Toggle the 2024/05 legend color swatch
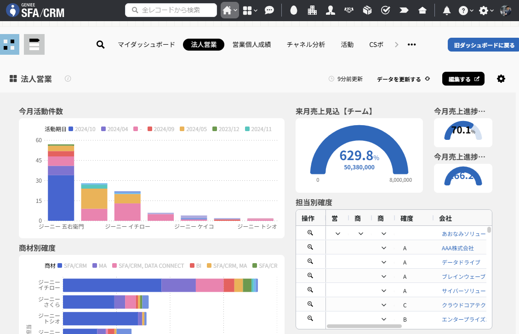Viewport: 519px width, 334px height. coord(182,129)
